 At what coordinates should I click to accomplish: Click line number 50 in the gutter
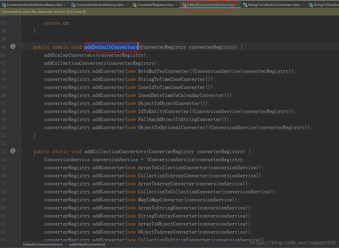coord(3,127)
